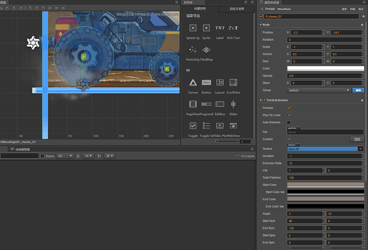Collapse the Node section

pyautogui.click(x=261, y=25)
